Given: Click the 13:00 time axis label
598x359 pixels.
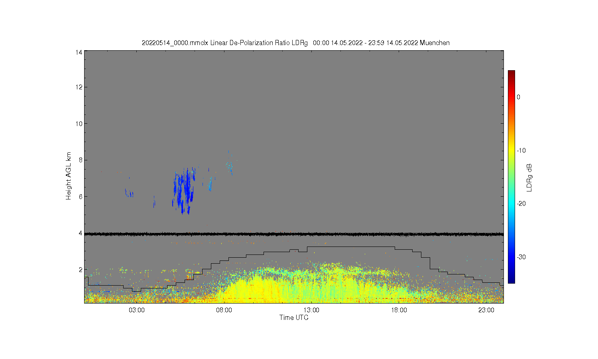Looking at the screenshot, I should point(311,310).
